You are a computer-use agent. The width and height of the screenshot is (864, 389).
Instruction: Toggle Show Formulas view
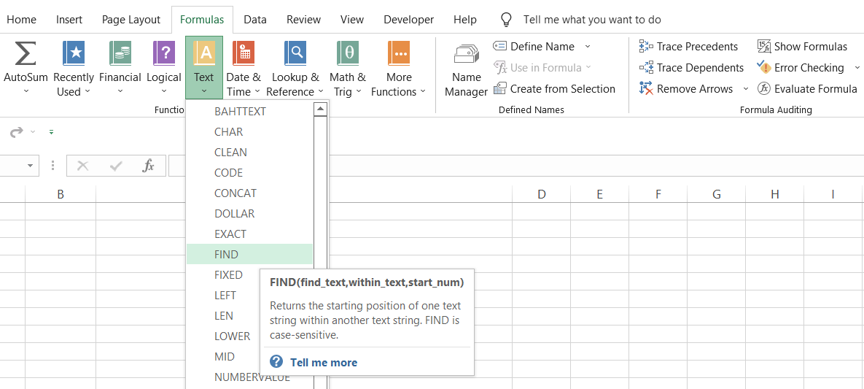(x=802, y=47)
